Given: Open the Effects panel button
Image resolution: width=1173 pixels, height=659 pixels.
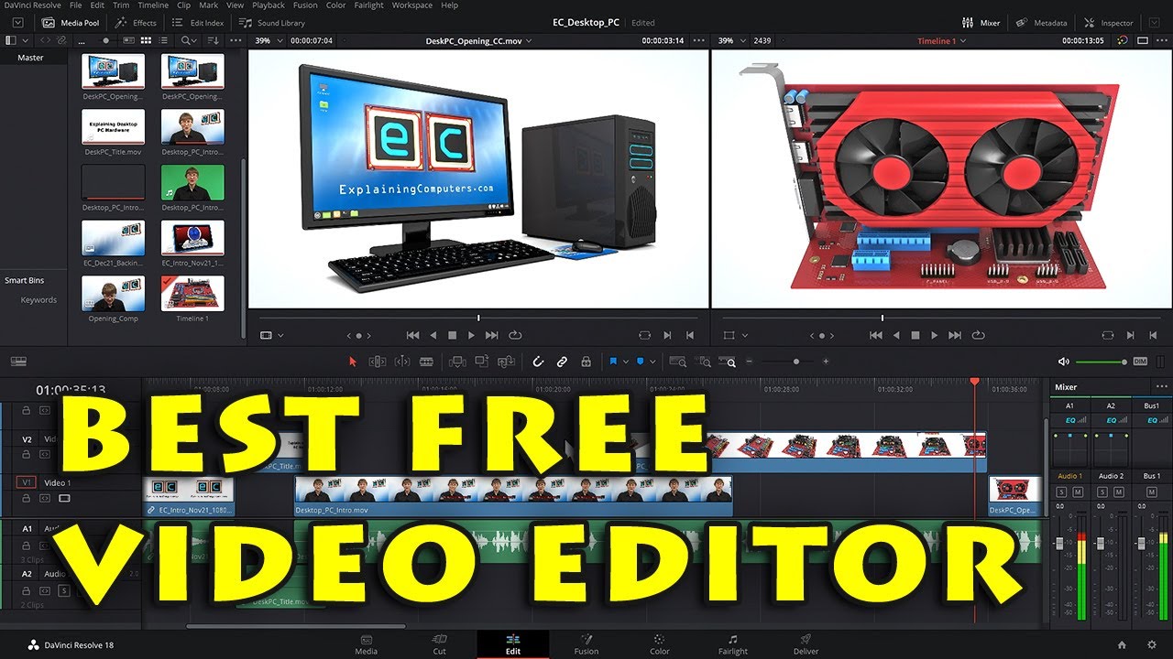Looking at the screenshot, I should click(136, 22).
